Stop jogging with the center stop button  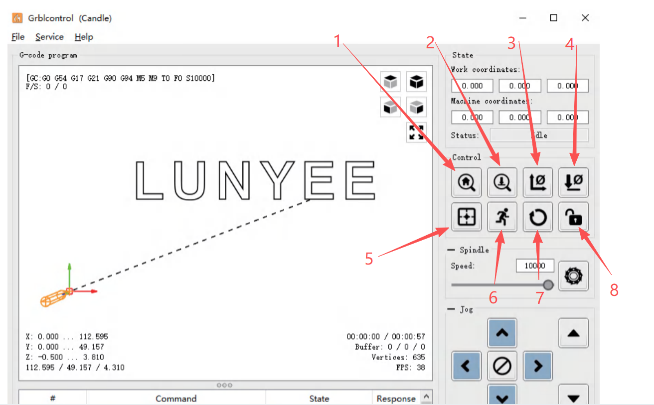pyautogui.click(x=502, y=366)
